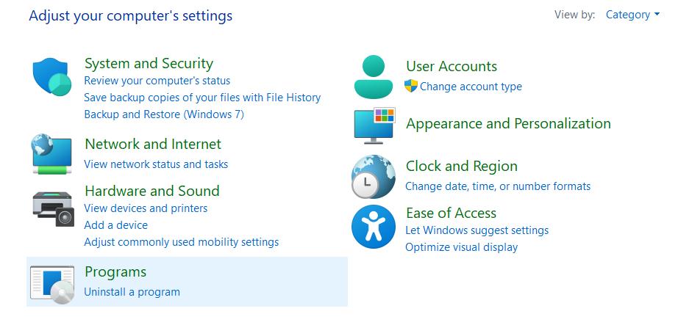The width and height of the screenshot is (692, 336).
Task: Click the UAC shield beside Change account type
Action: [x=411, y=86]
